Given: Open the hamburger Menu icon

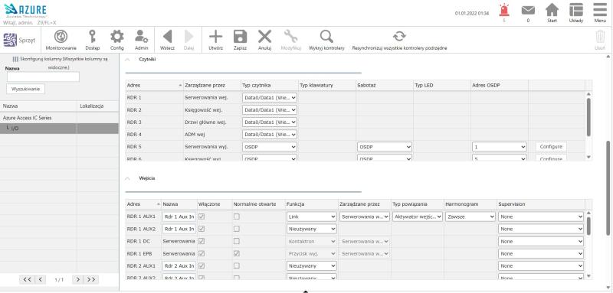Looking at the screenshot, I should coord(600,10).
